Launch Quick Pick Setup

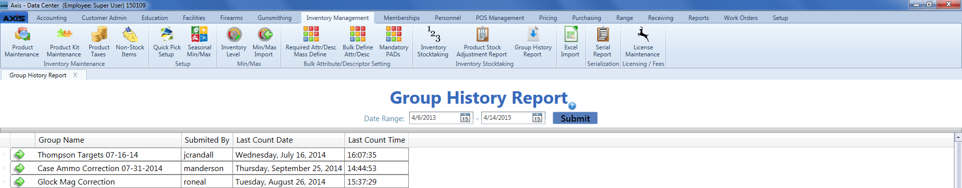[x=167, y=42]
